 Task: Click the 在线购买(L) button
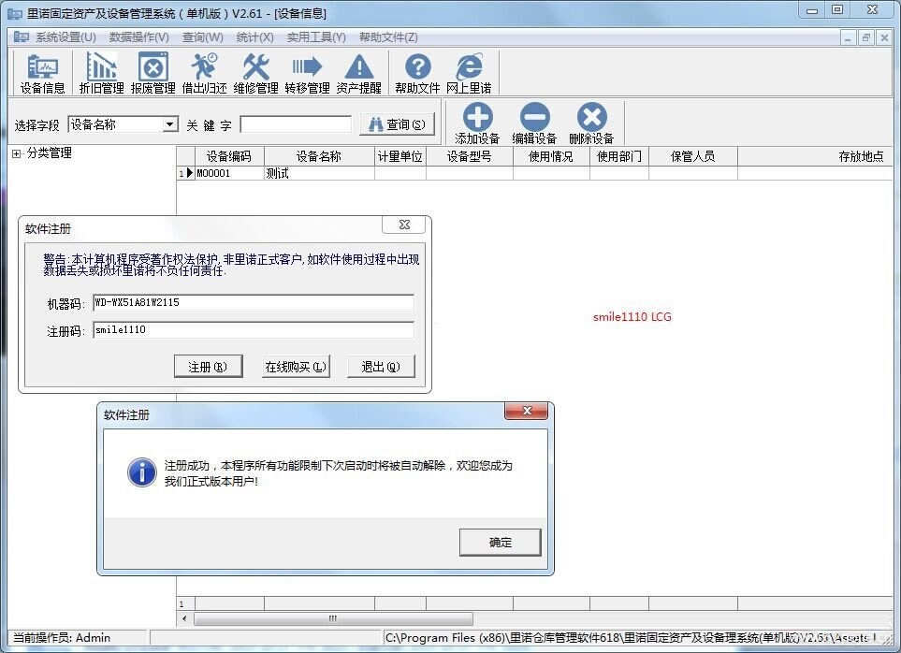[x=296, y=367]
